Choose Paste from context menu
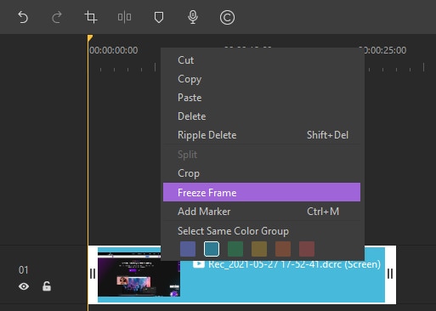Viewport: 436px width, 311px height. point(262,98)
